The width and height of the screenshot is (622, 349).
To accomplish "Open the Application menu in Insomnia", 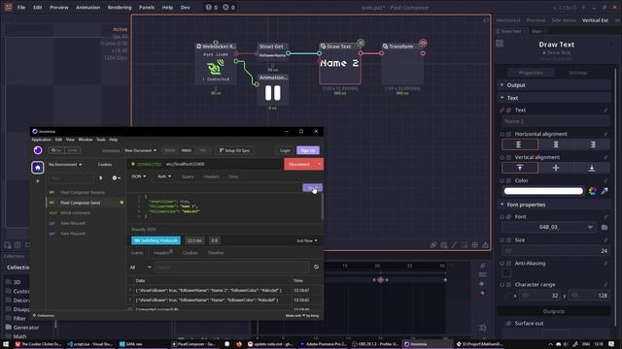I will (41, 140).
